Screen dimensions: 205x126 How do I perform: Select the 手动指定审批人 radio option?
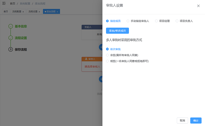[x=138, y=21]
